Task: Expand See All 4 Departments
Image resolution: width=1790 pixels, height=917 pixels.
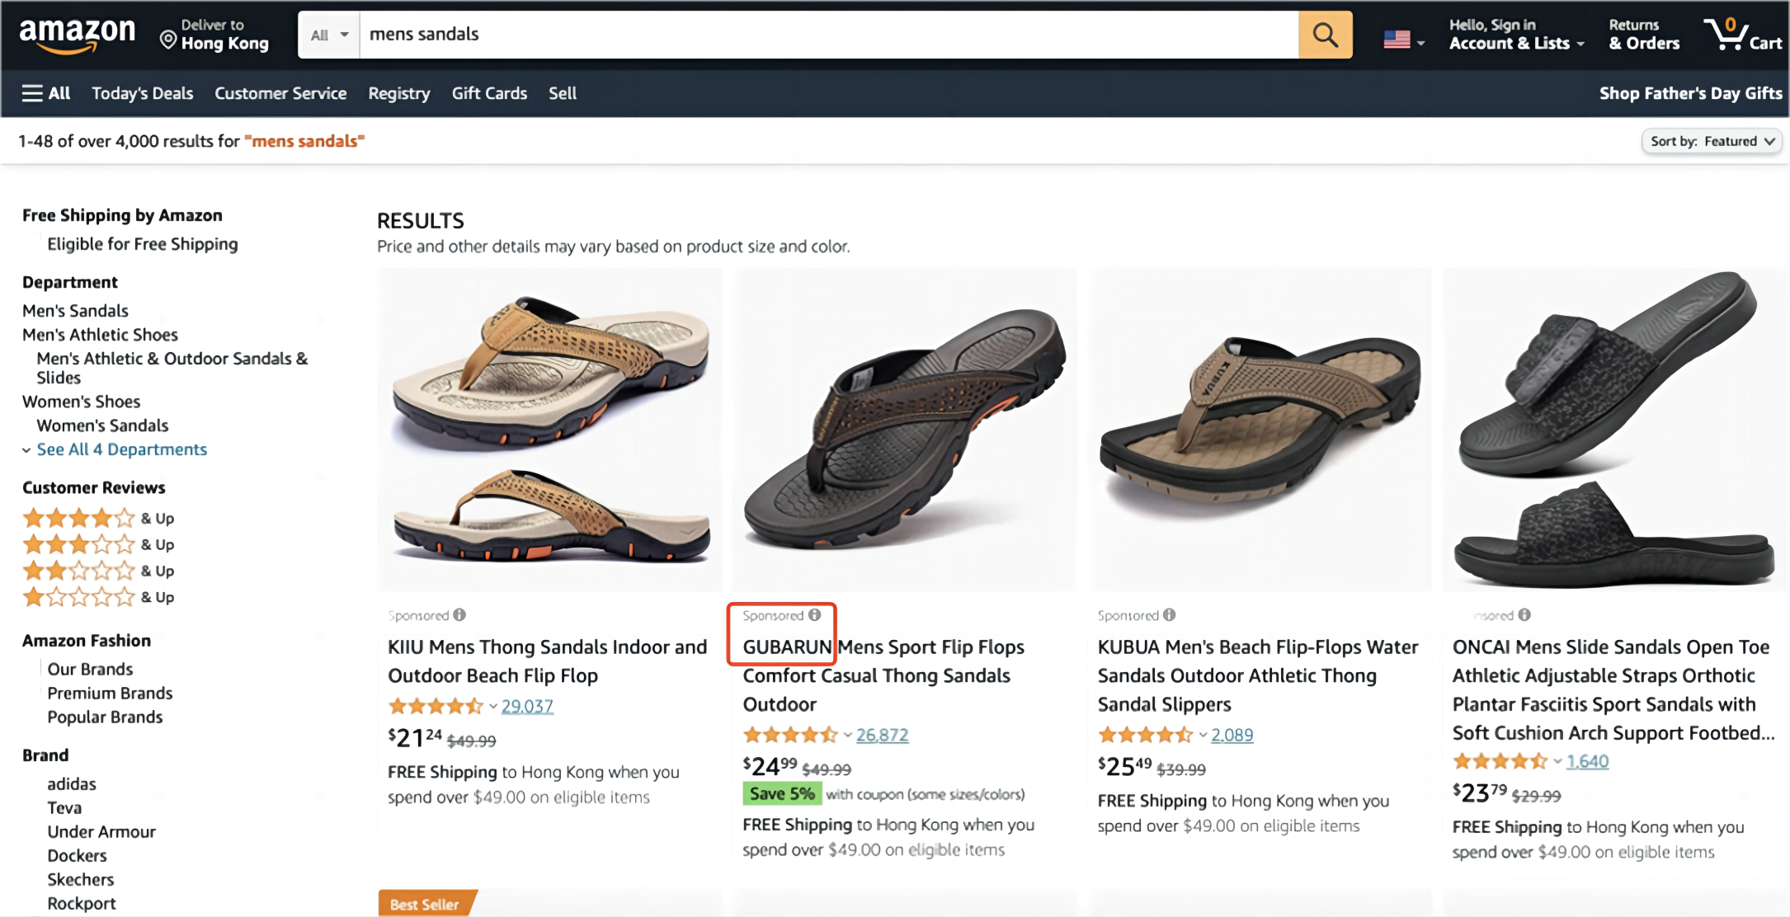Action: [x=121, y=449]
